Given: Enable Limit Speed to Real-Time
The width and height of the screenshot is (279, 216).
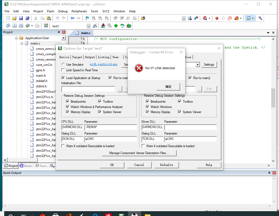Looking at the screenshot, I should point(63,70).
